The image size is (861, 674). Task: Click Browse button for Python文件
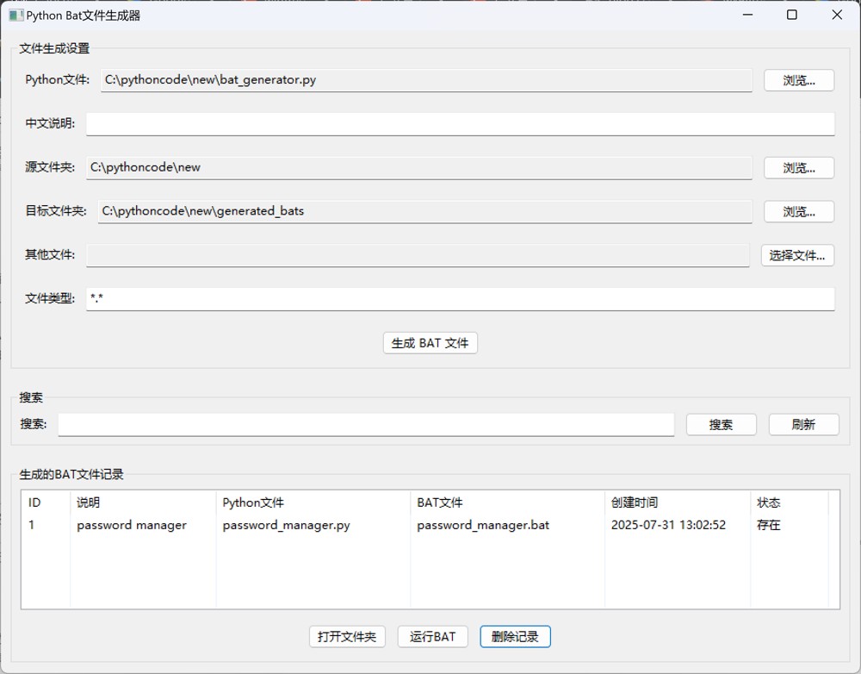[799, 80]
